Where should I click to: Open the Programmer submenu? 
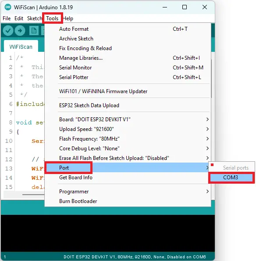127,192
